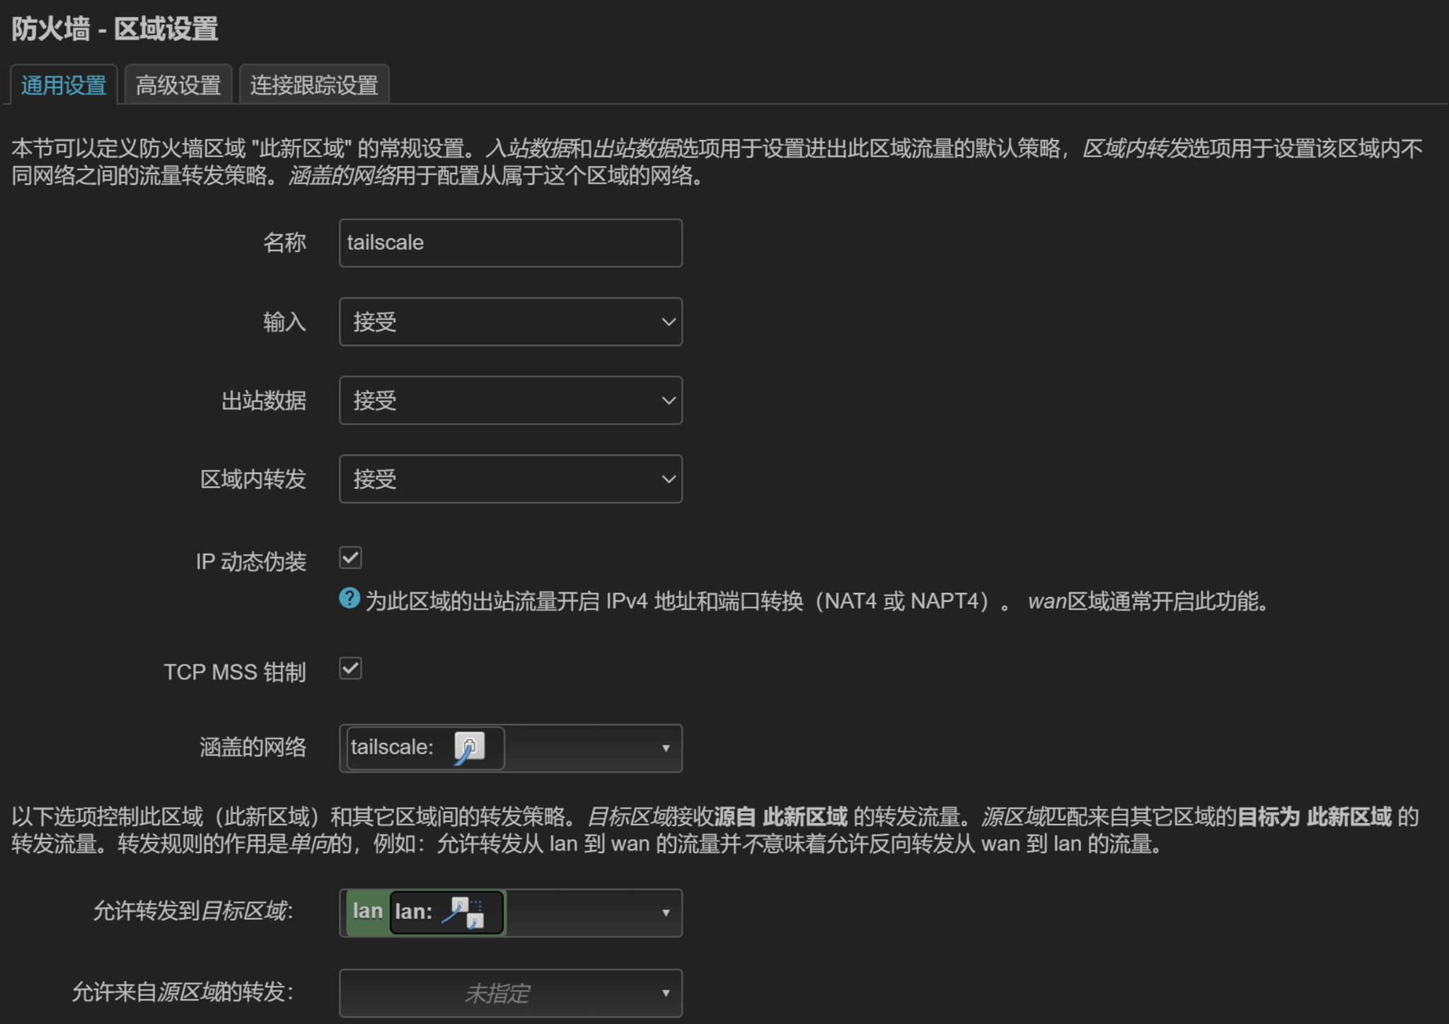Click the lan zone interface icon
1449x1024 pixels.
click(463, 912)
